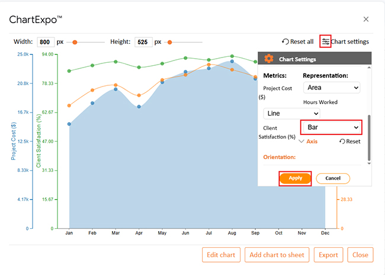385x275 pixels.
Task: Click the Chart settings sliders icon
Action: coord(325,41)
